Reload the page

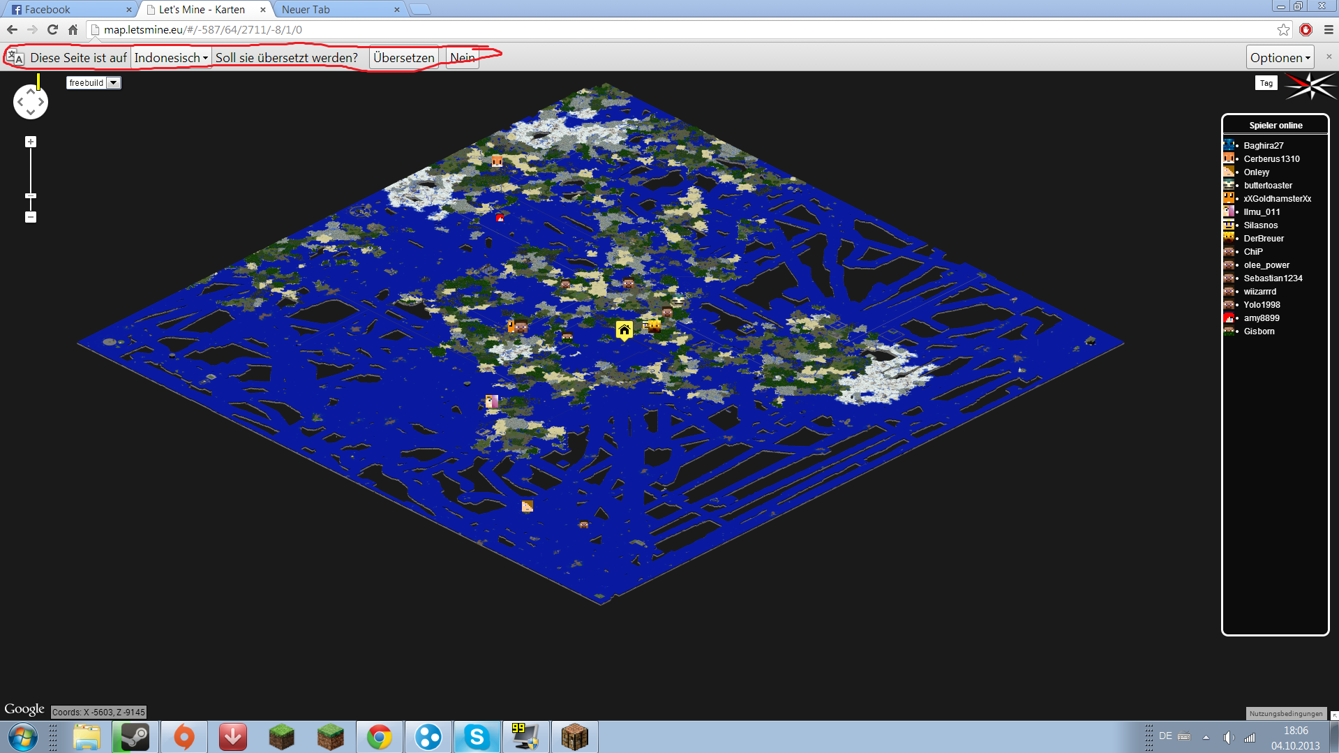point(52,29)
